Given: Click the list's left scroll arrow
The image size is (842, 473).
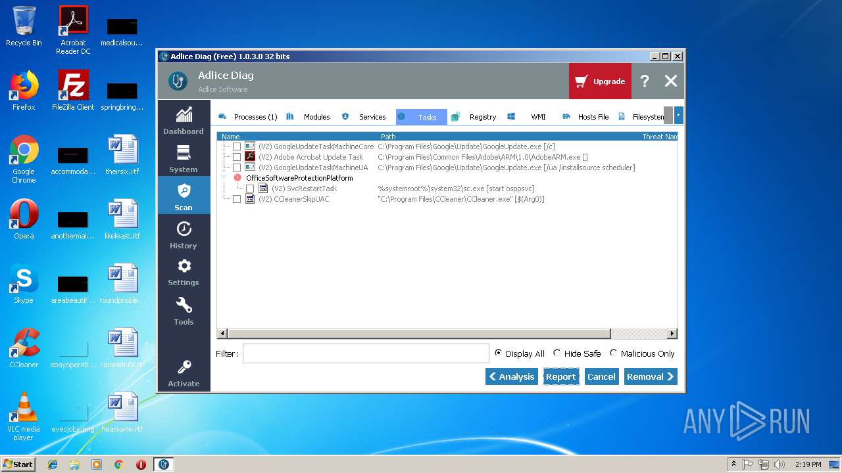Looking at the screenshot, I should pos(222,334).
